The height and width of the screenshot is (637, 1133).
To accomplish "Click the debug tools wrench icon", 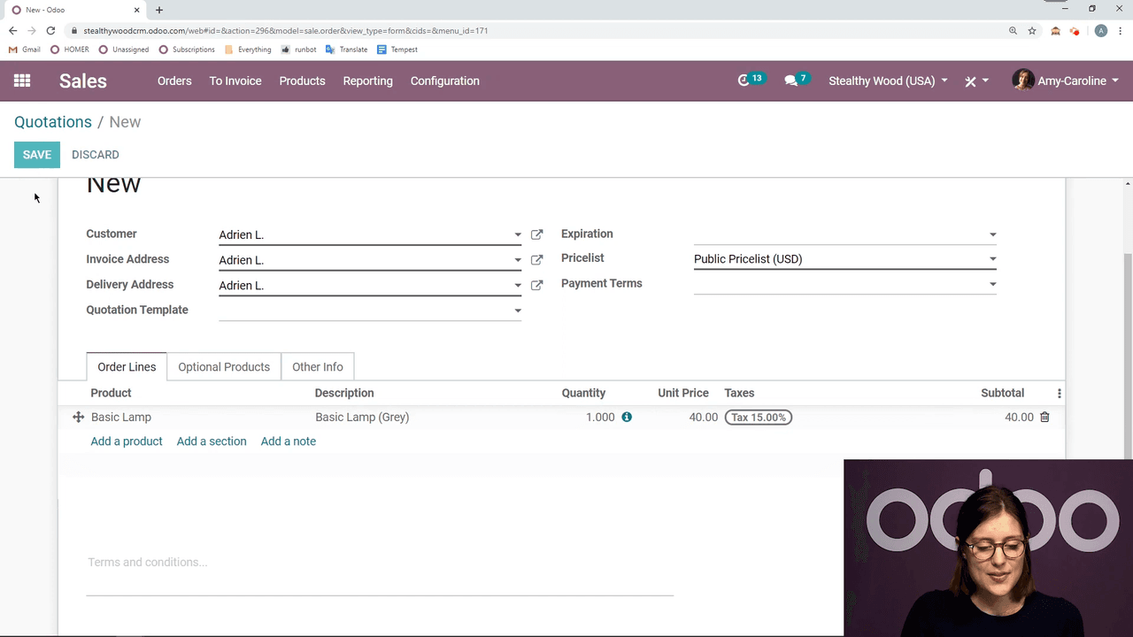I will pyautogui.click(x=971, y=81).
